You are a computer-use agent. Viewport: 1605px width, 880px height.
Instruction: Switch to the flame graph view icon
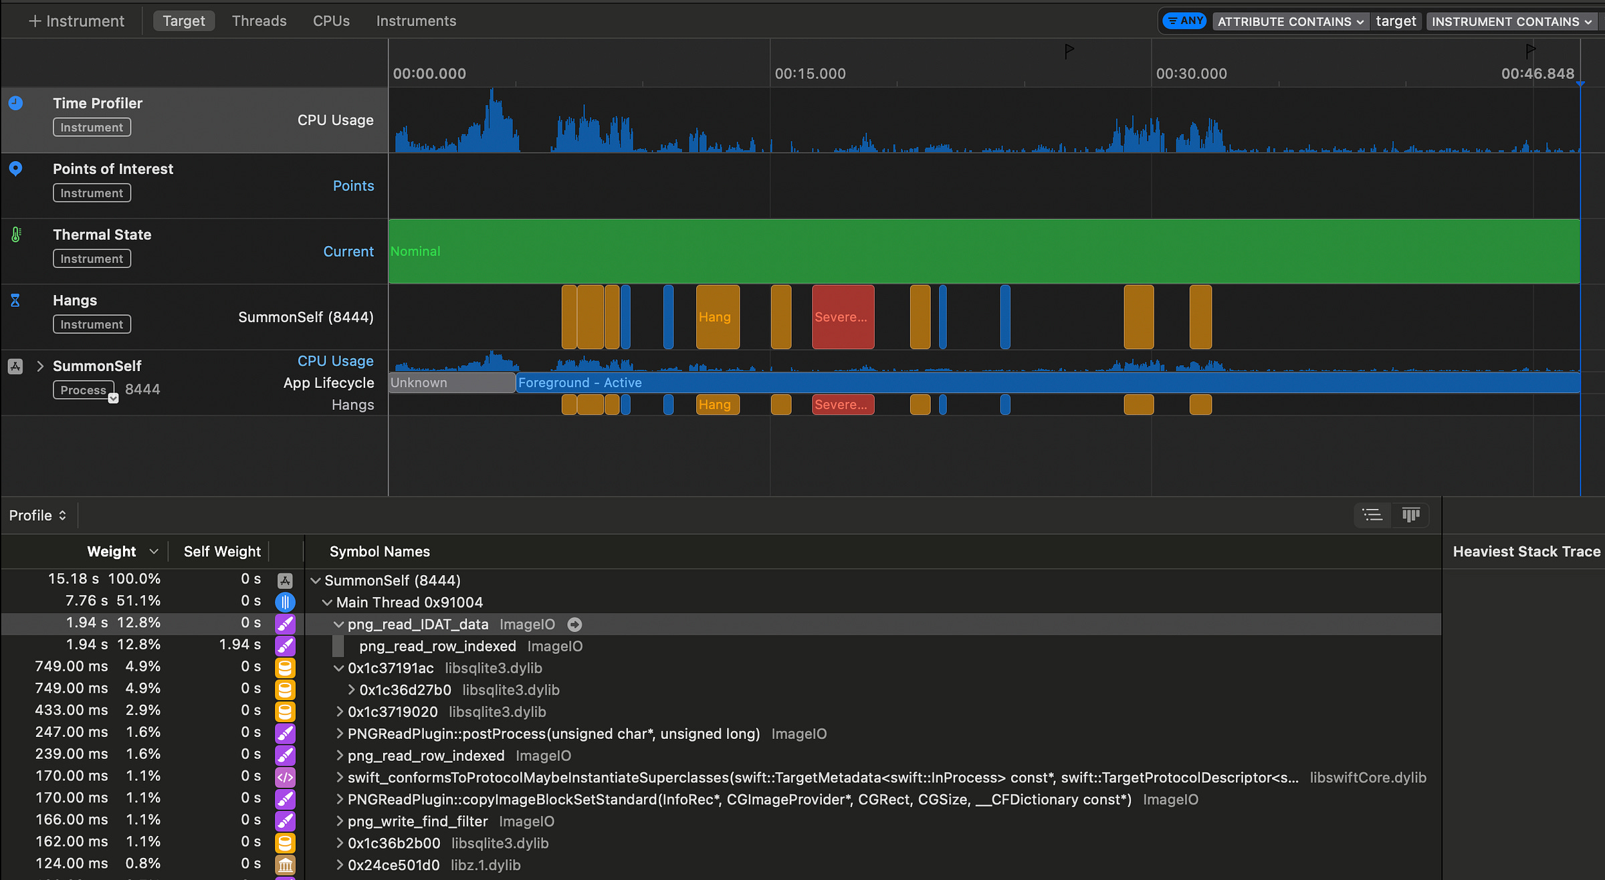pos(1410,515)
